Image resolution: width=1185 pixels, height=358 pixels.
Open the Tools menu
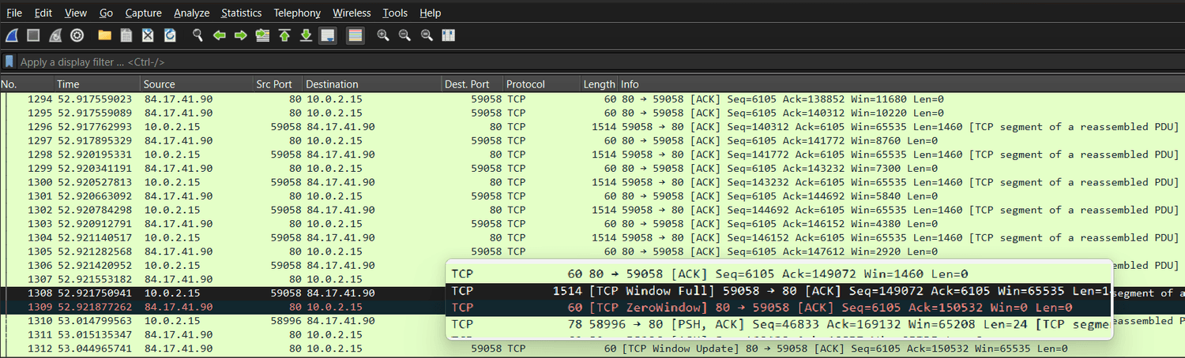tap(395, 13)
